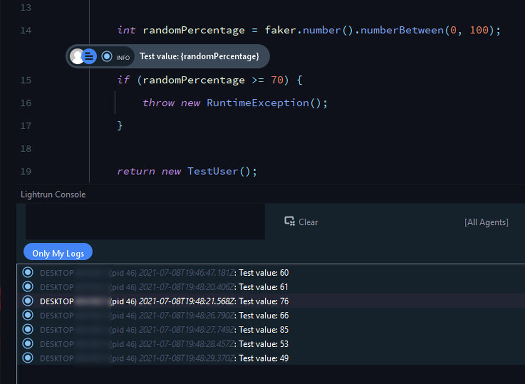525x384 pixels.
Task: Click line number 16 in the gutter
Action: (26, 103)
